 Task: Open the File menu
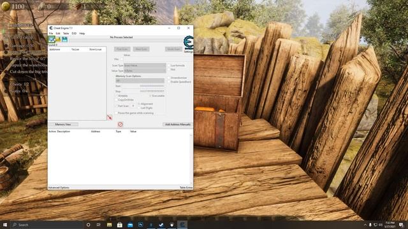[51, 34]
